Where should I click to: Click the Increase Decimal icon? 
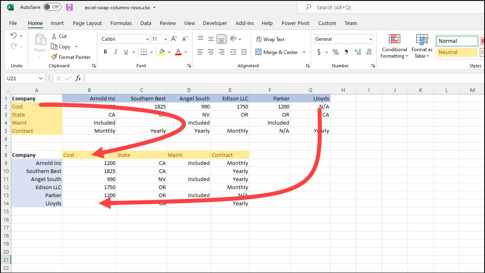357,52
